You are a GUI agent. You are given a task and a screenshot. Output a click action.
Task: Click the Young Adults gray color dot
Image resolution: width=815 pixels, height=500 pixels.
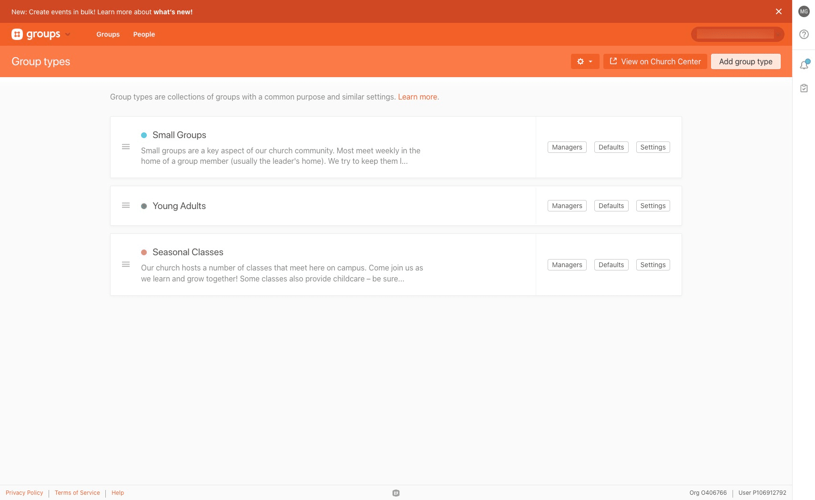pos(144,206)
